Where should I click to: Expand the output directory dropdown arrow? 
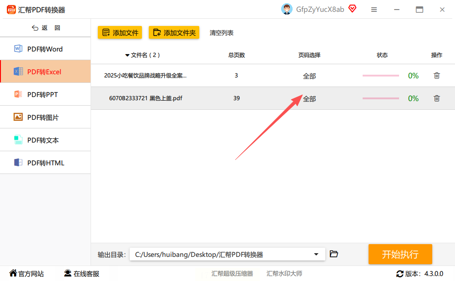tap(316, 254)
